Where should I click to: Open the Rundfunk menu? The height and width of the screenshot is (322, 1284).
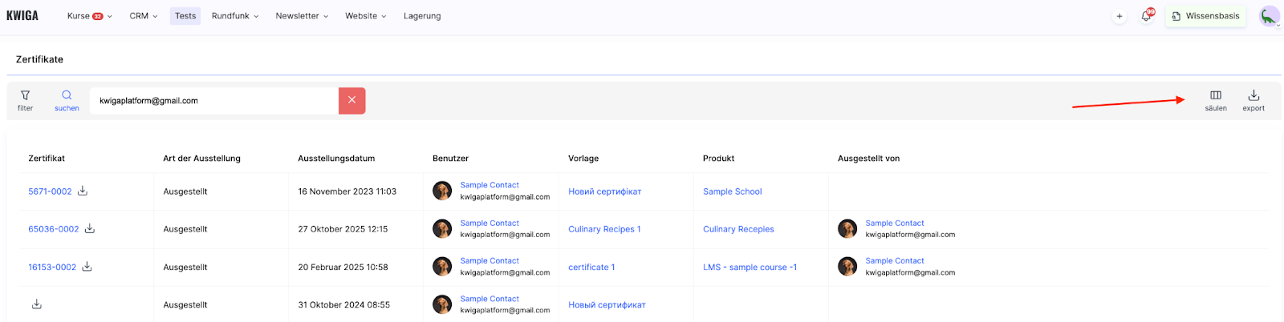234,16
